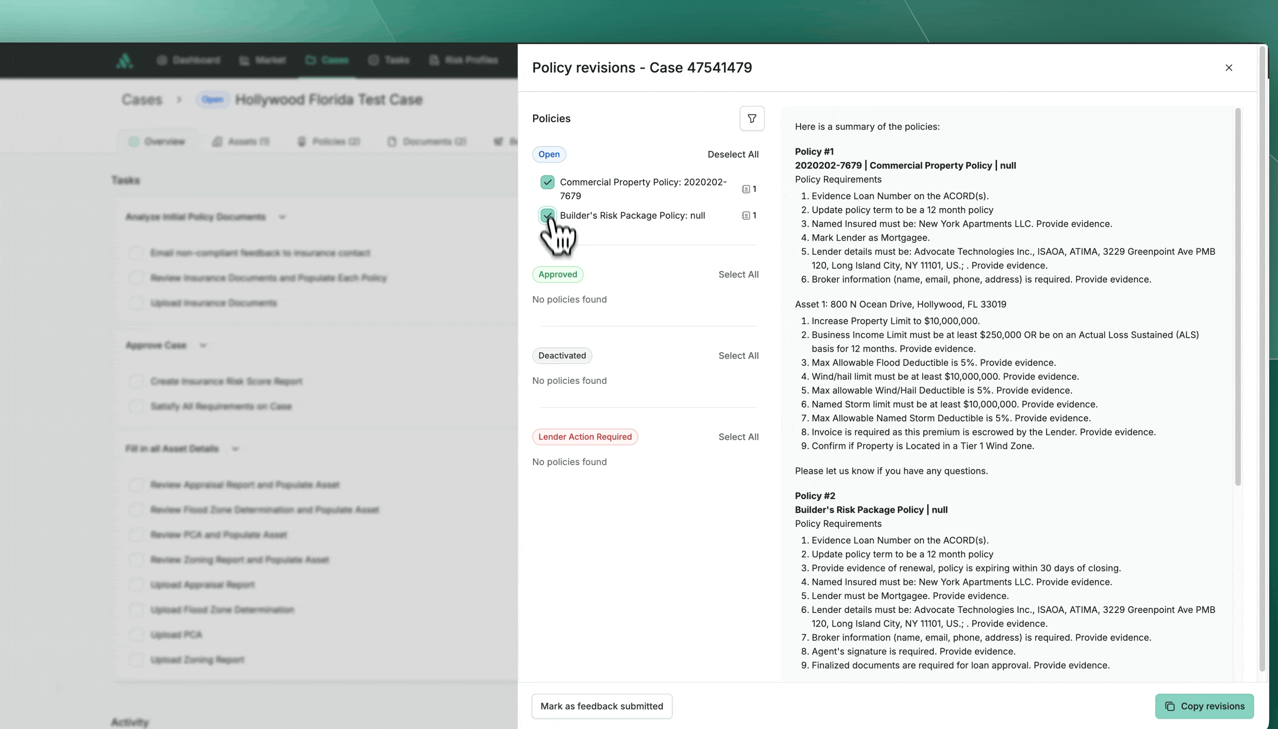Click document count icon for Builder's Risk Policy
This screenshot has width=1278, height=729.
(x=746, y=216)
